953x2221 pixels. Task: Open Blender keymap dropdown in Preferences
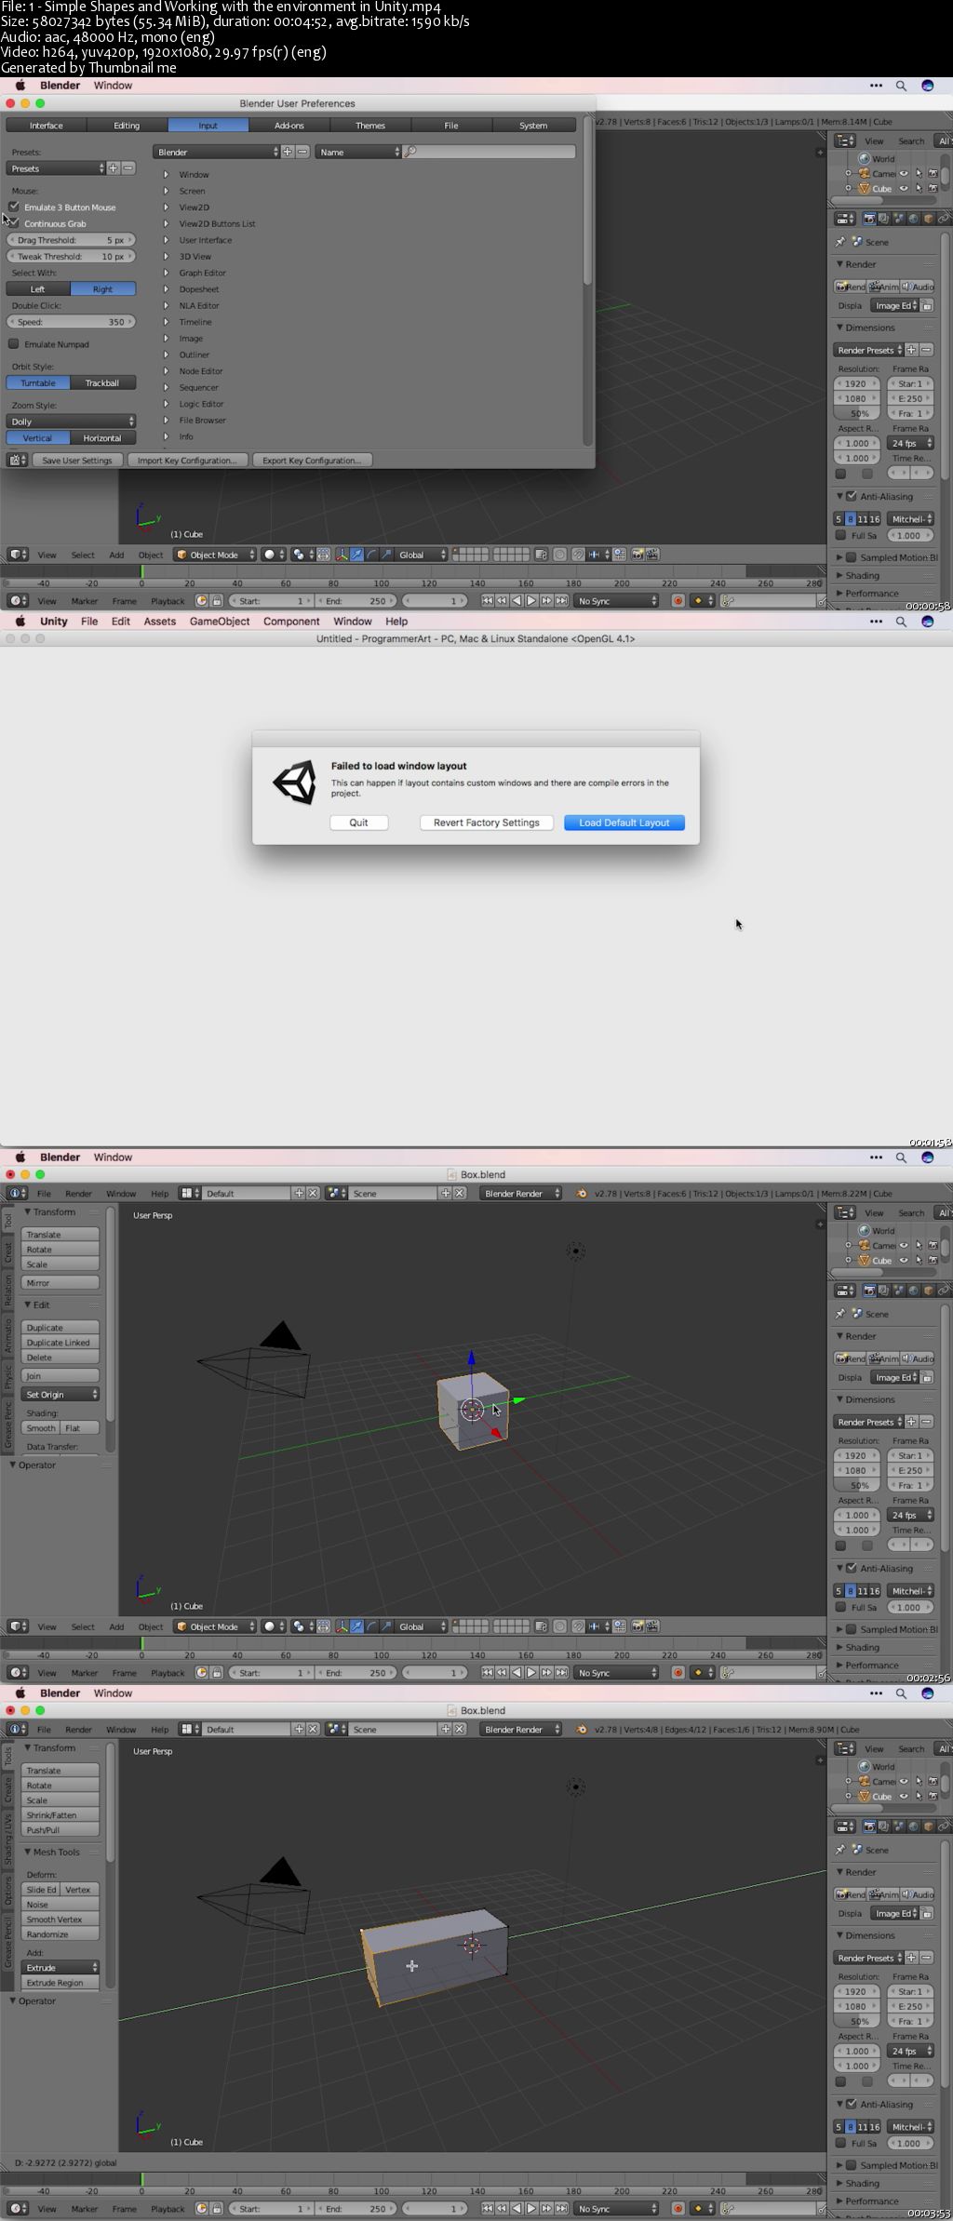[x=217, y=152]
